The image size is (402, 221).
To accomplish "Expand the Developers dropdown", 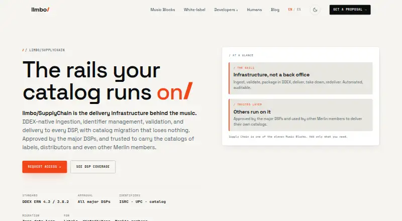I will click(226, 10).
